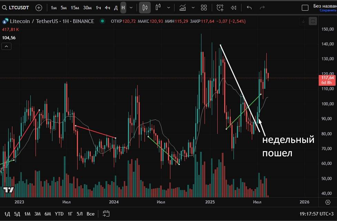Start bar replay with the rewind icon
337x221 pixels.
tap(234, 8)
